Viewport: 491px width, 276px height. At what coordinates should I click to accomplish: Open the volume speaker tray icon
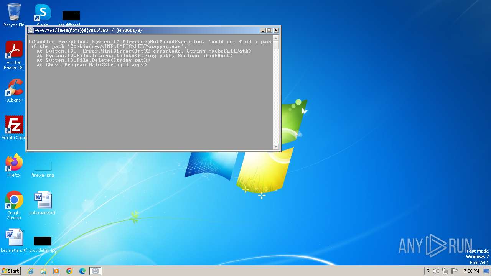tap(436, 271)
